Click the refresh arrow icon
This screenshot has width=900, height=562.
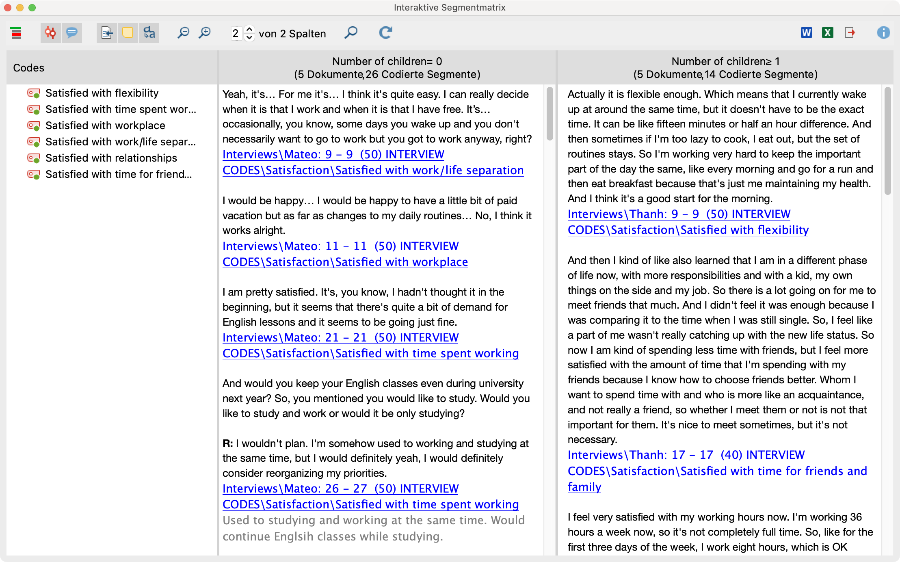(385, 33)
